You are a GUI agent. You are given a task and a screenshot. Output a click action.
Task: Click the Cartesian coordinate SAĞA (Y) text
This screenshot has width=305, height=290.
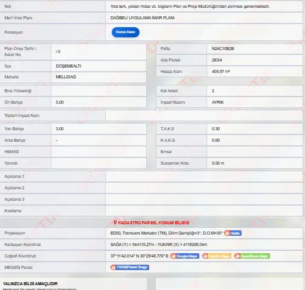click(159, 245)
